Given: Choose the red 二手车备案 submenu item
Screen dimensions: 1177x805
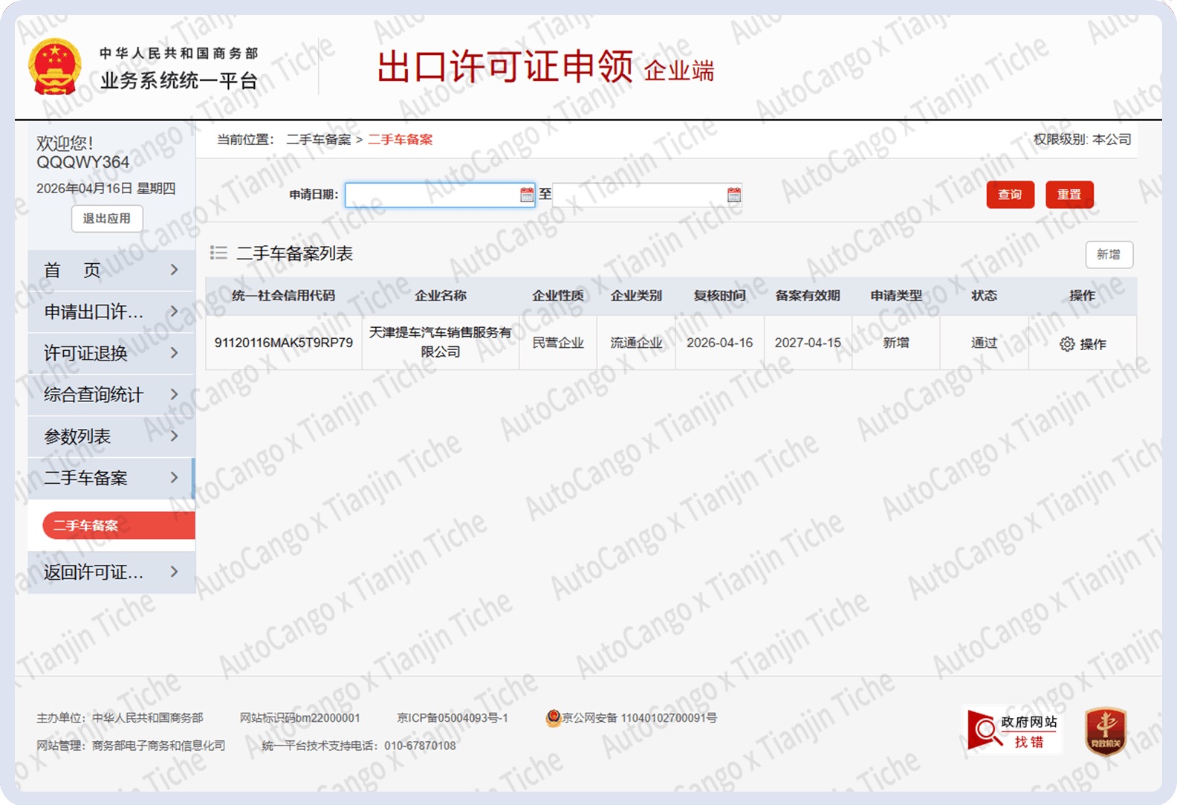Looking at the screenshot, I should click(x=119, y=526).
